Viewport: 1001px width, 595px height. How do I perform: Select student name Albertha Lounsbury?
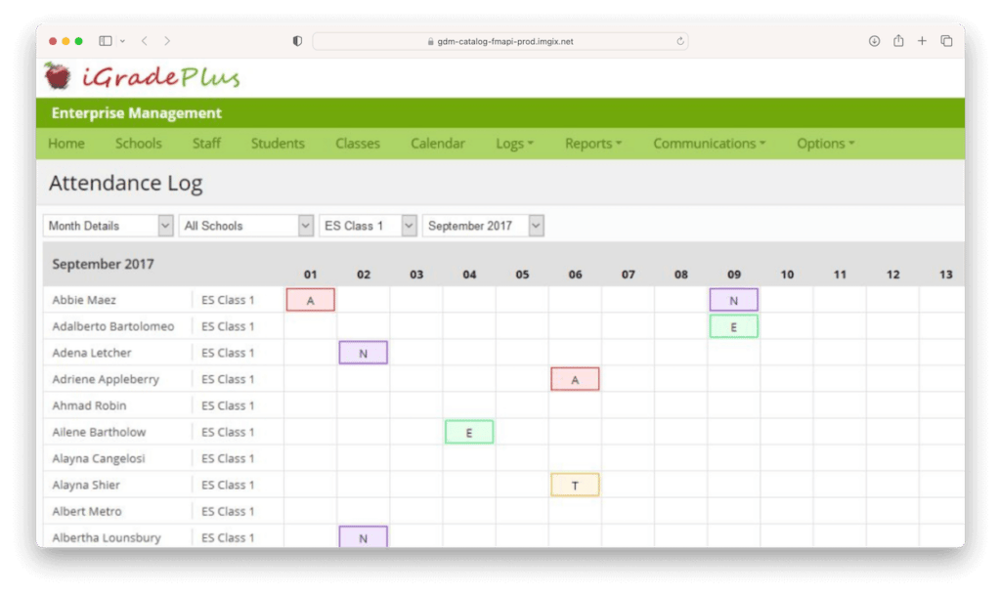106,537
